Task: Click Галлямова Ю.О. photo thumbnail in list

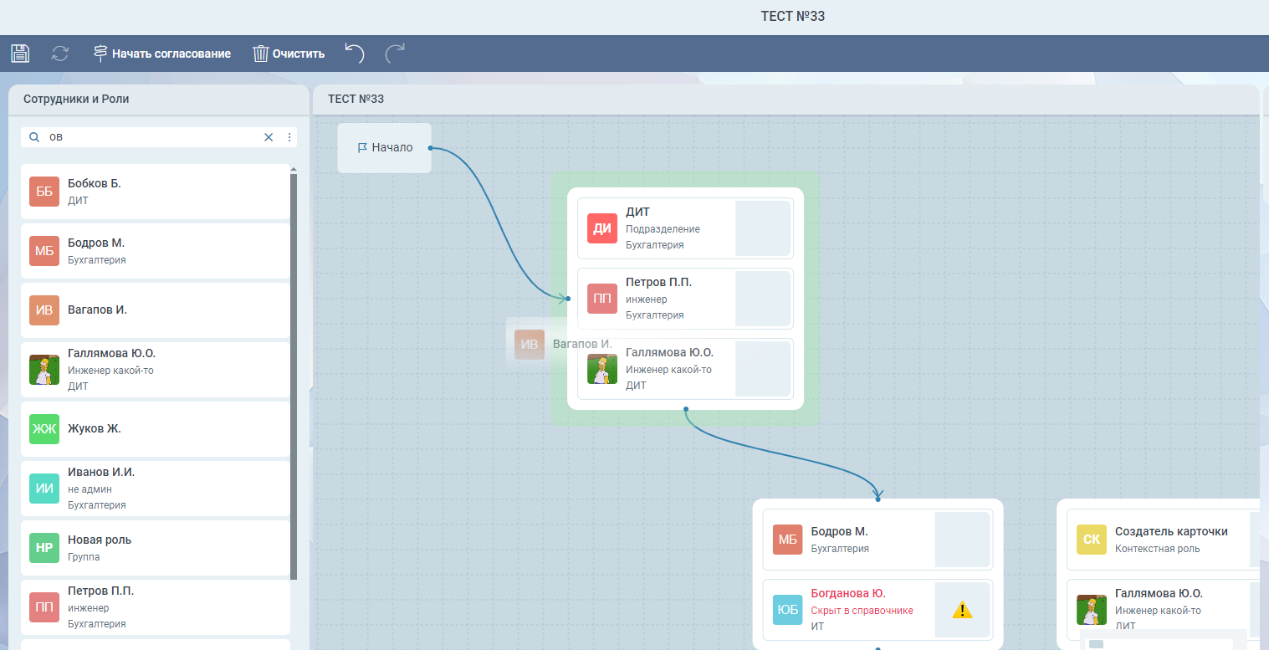Action: coord(43,370)
